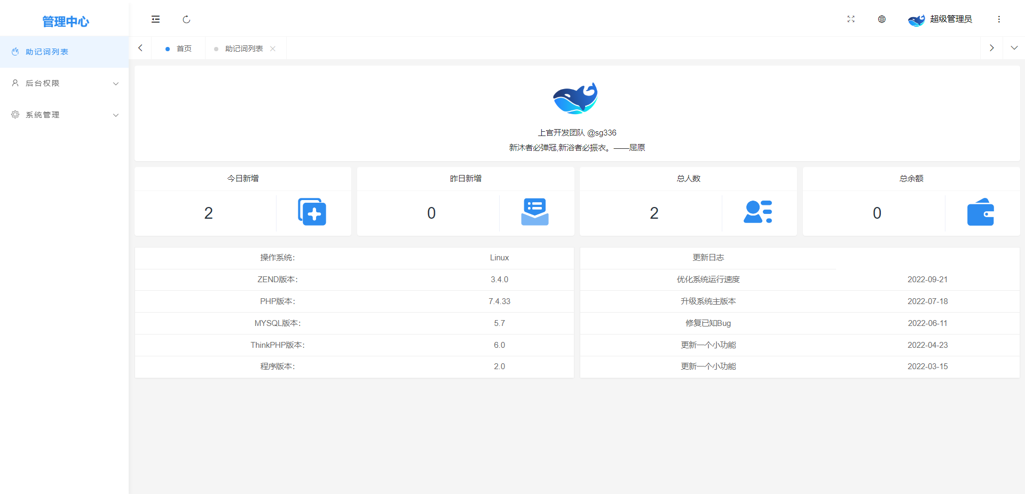The height and width of the screenshot is (494, 1025).
Task: Collapse the sidebar using the hamburger icon
Action: pos(155,19)
